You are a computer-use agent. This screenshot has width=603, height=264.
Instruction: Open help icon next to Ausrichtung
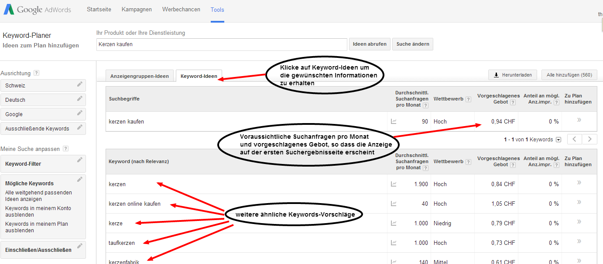click(37, 73)
